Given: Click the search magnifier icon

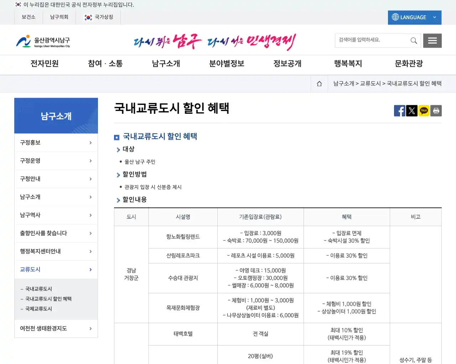Looking at the screenshot, I should click(414, 41).
